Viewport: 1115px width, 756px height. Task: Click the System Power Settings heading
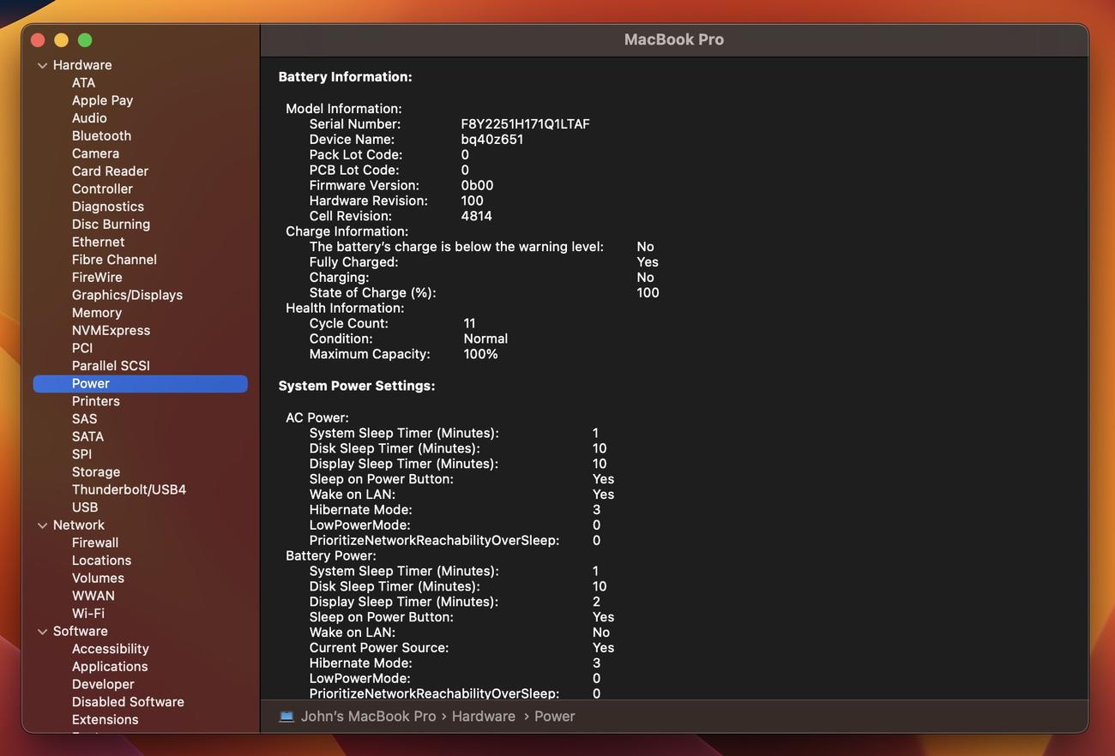click(x=357, y=387)
